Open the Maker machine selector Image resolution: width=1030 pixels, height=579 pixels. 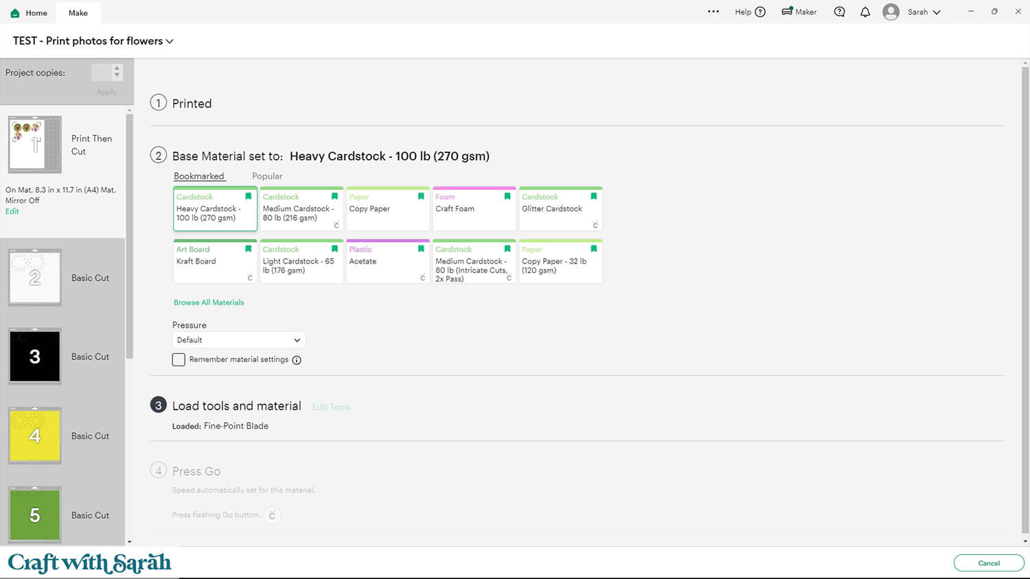[x=799, y=12]
